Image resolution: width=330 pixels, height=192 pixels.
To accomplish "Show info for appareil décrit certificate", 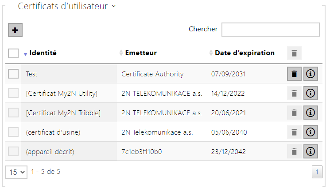I will point(311,151).
